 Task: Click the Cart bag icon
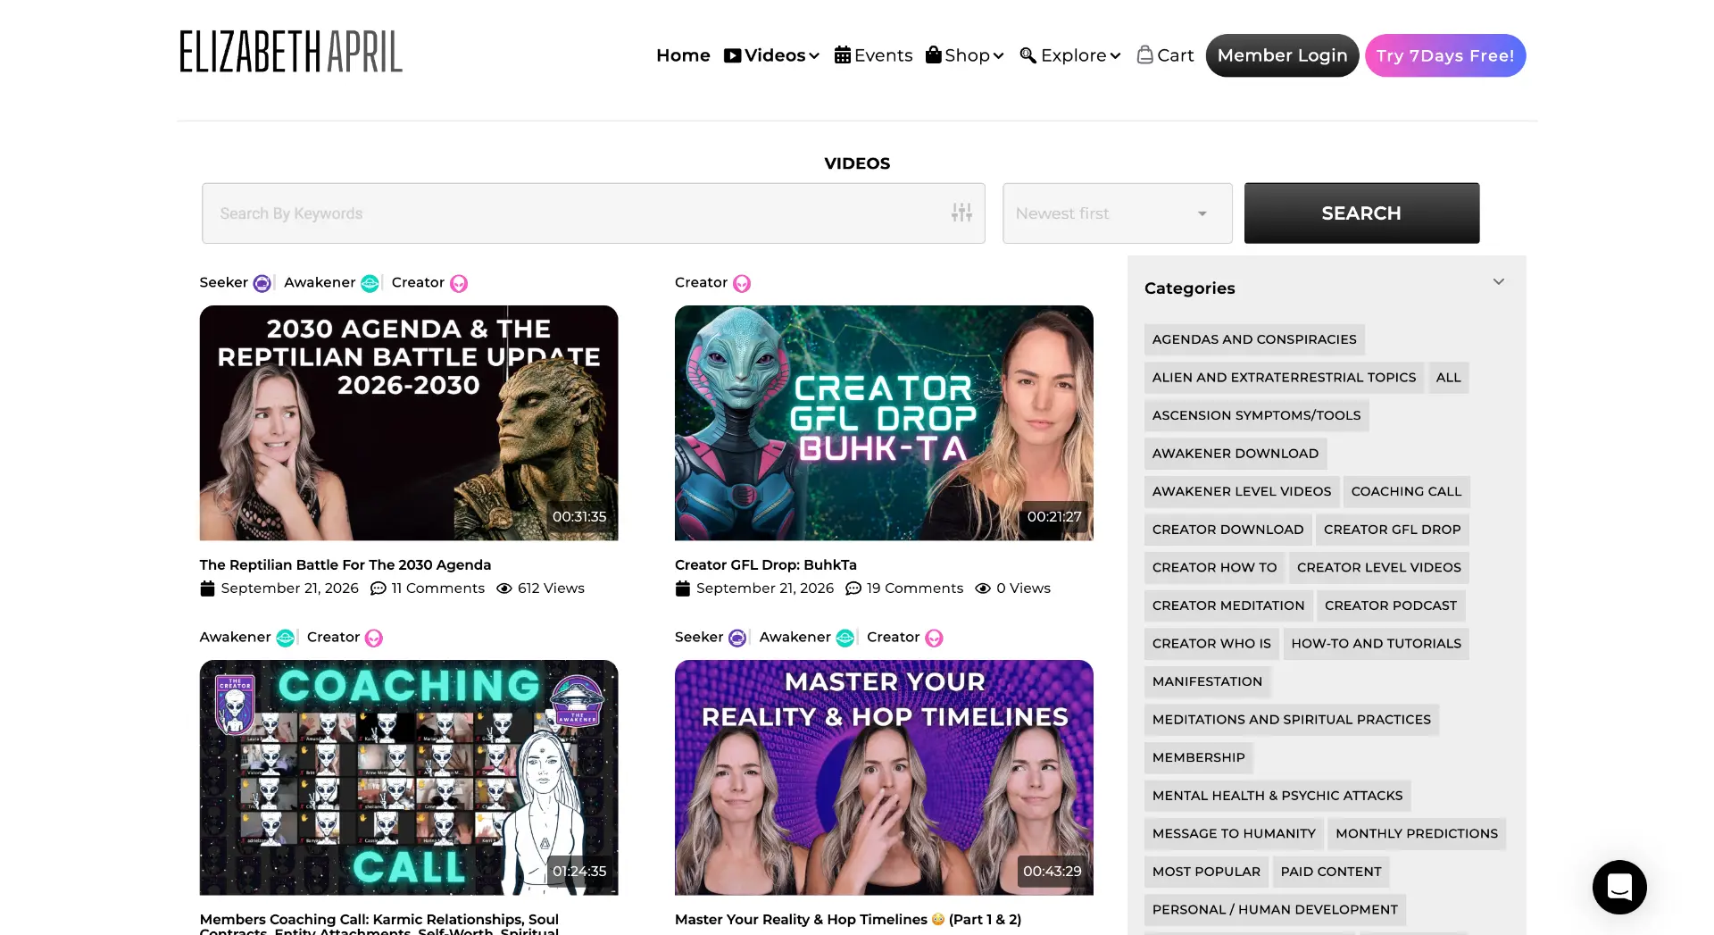(1144, 55)
